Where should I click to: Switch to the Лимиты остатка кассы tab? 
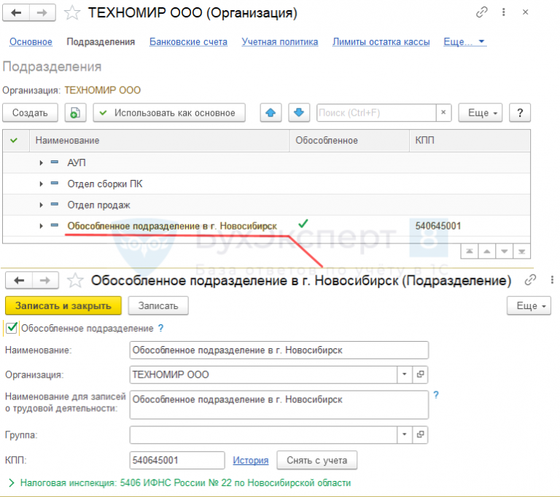pyautogui.click(x=381, y=42)
